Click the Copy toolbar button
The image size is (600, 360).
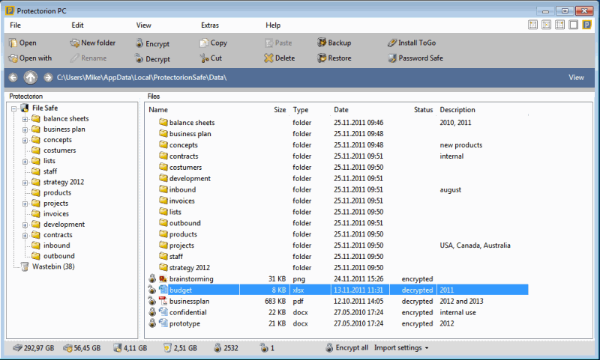click(x=214, y=43)
